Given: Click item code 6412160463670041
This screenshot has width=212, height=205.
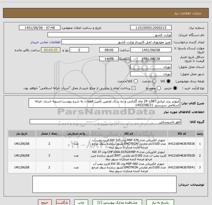Looking at the screenshot, I should 182,167.
